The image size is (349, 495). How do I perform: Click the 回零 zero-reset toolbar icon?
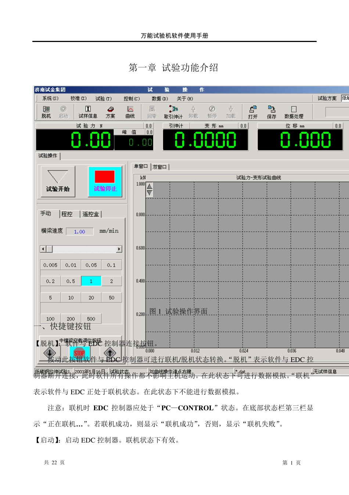click(x=152, y=112)
